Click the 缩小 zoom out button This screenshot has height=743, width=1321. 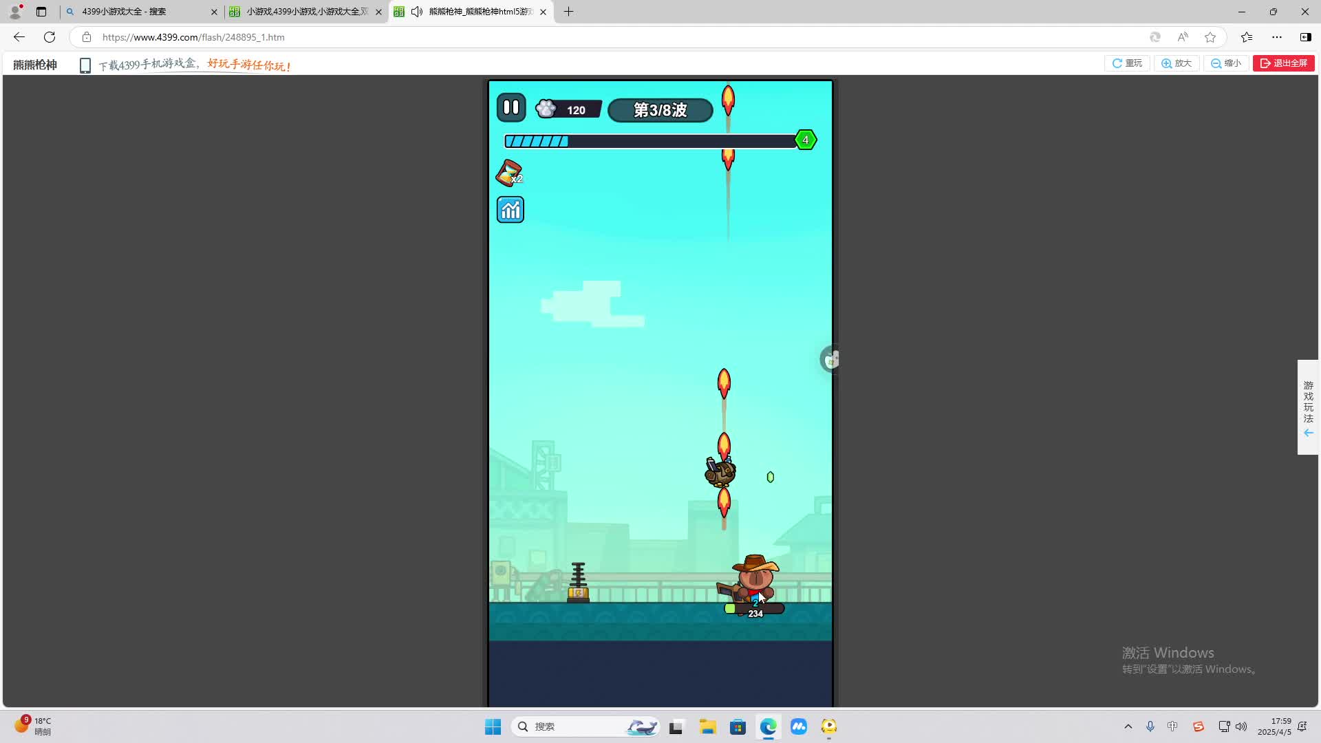click(1226, 63)
